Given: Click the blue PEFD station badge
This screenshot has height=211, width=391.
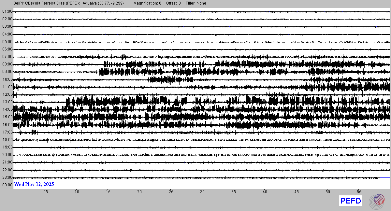Looking at the screenshot, I should coord(351,201).
